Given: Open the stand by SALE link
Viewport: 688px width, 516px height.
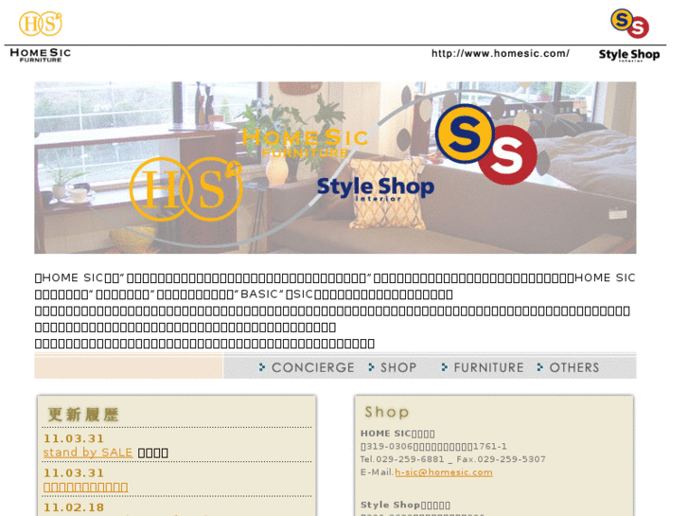Looking at the screenshot, I should click(88, 453).
